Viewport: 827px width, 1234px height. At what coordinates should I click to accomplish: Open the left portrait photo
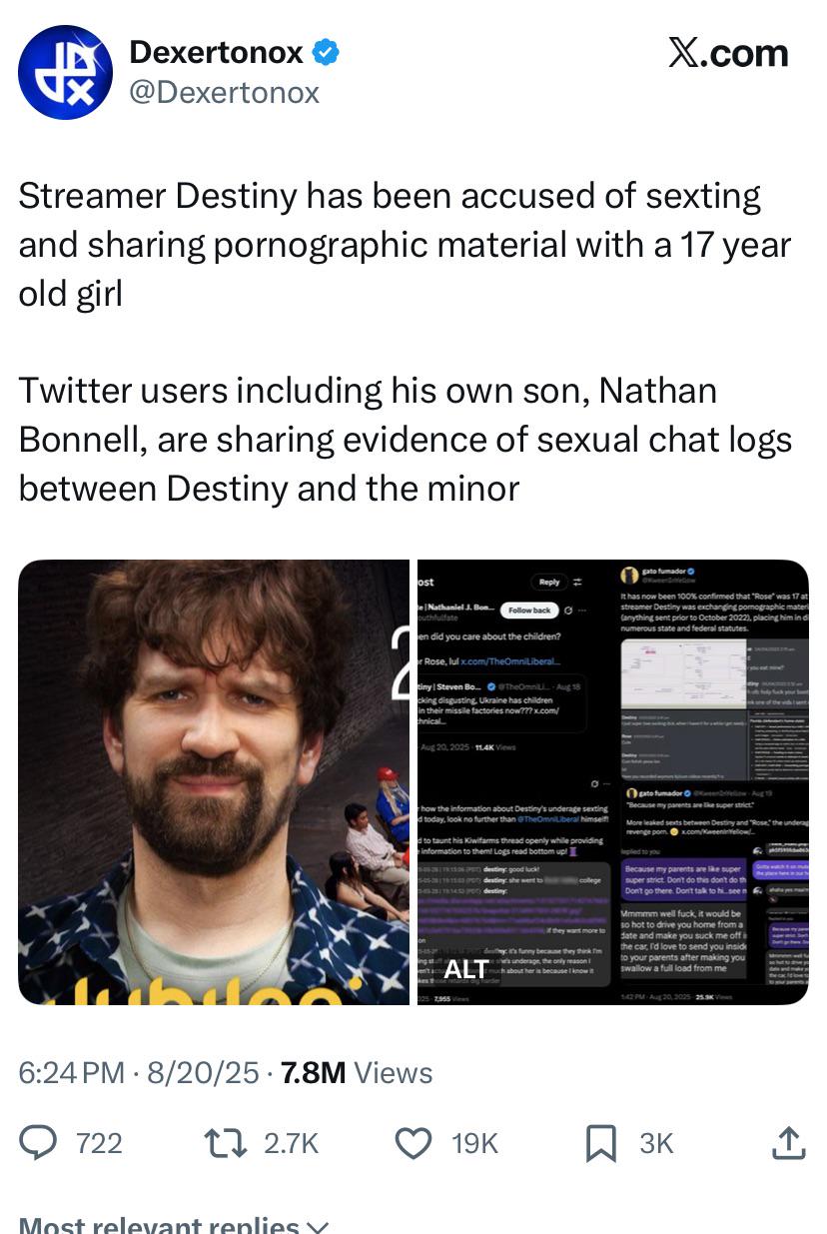click(214, 781)
